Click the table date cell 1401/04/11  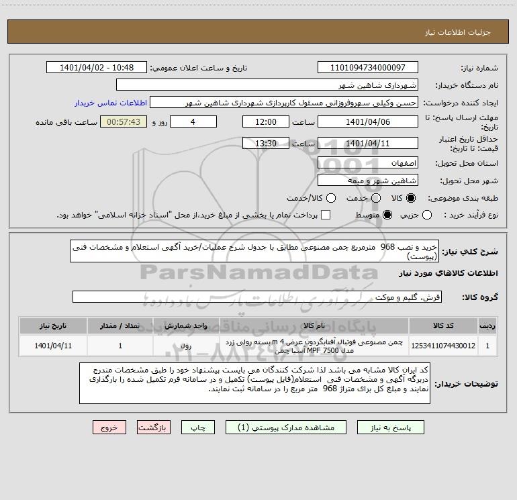point(53,346)
